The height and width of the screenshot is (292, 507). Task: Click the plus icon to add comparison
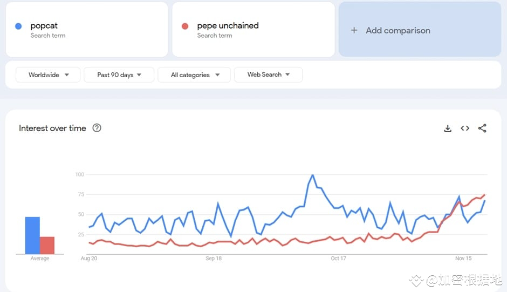coord(354,30)
